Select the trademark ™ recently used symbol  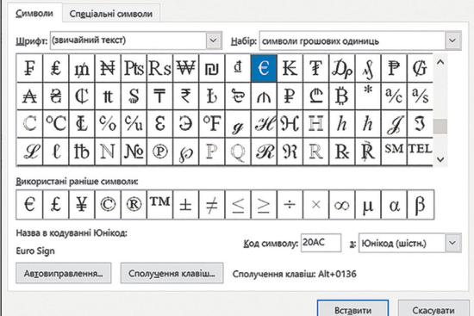tap(159, 205)
